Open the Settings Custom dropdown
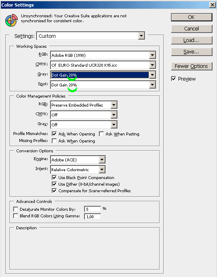The width and height of the screenshot is (217, 277). (x=91, y=36)
